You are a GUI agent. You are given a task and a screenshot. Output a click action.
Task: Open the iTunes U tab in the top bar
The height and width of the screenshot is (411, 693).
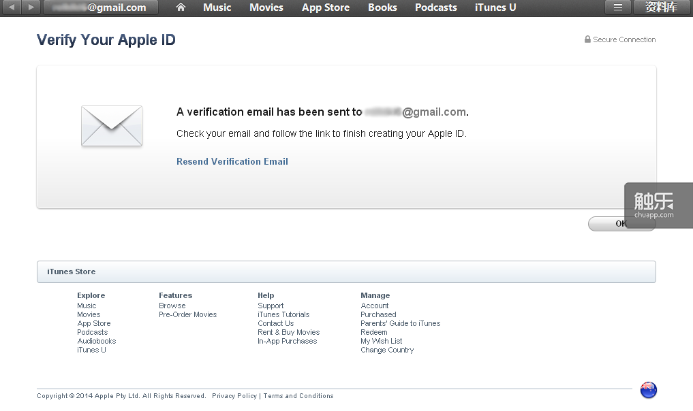tap(495, 7)
